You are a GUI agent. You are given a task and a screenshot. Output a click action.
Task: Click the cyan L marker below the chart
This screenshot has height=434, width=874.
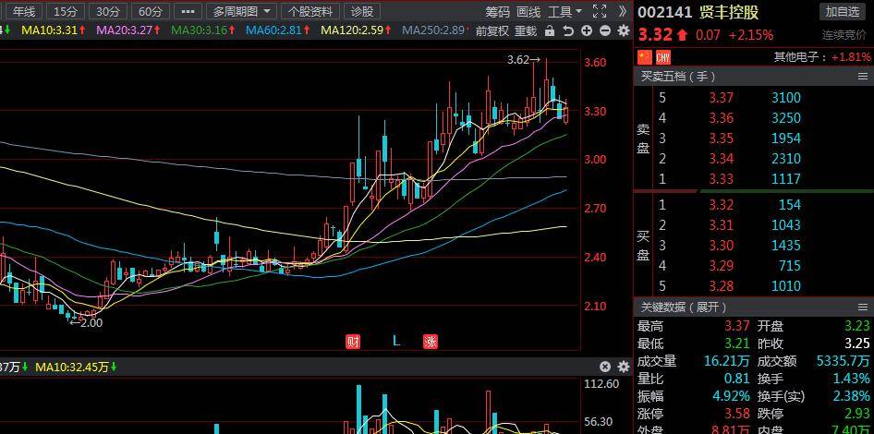pyautogui.click(x=396, y=341)
